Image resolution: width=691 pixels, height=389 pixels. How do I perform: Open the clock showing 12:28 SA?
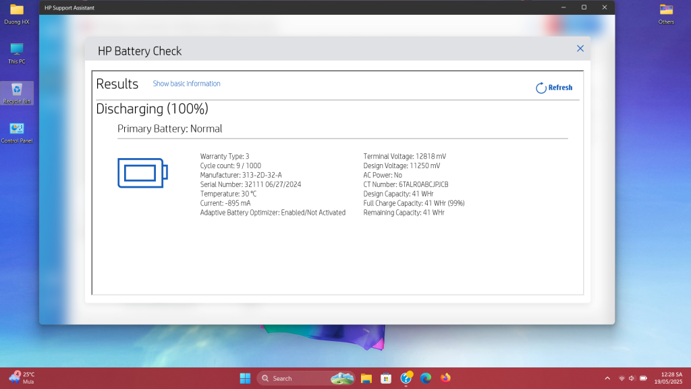(x=668, y=378)
